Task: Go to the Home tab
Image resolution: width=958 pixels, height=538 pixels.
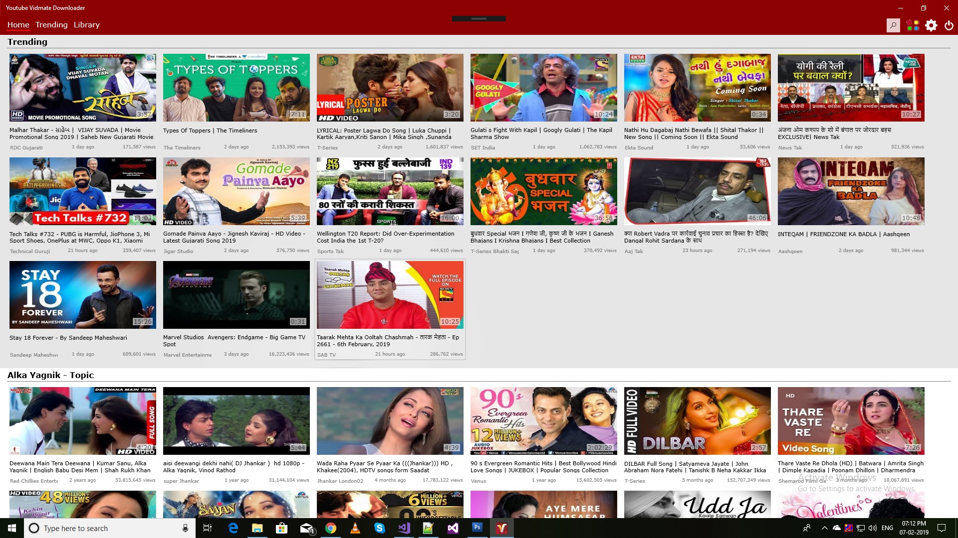Action: click(x=18, y=24)
